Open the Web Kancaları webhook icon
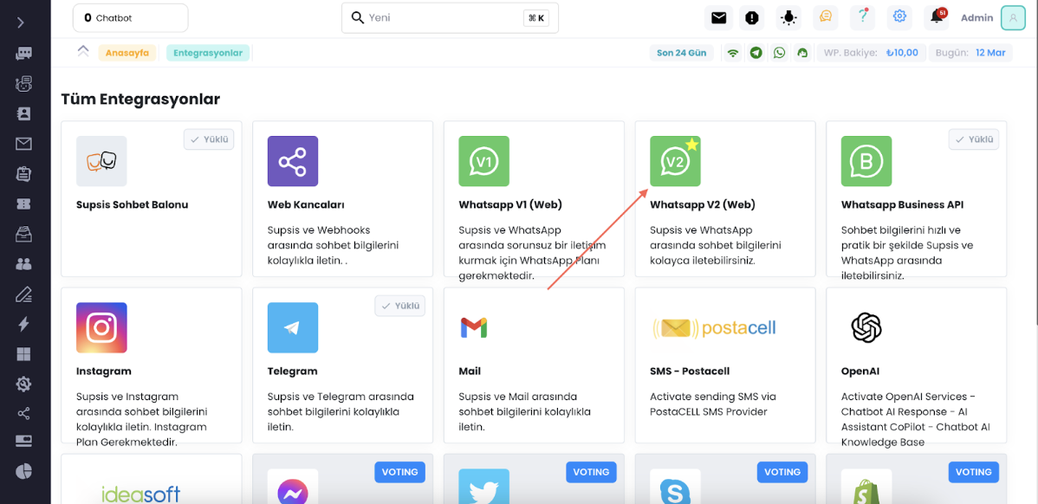 pyautogui.click(x=293, y=161)
